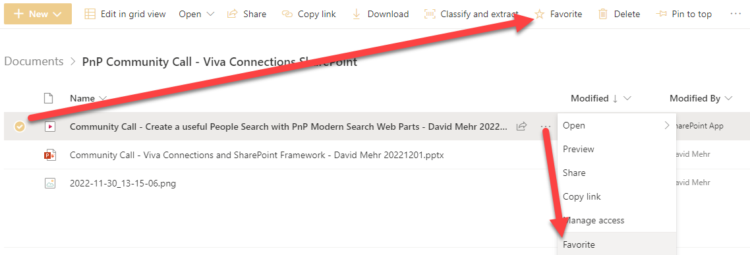The height and width of the screenshot is (255, 750).
Task: Click the toolbar overflow ellipsis
Action: (x=736, y=14)
